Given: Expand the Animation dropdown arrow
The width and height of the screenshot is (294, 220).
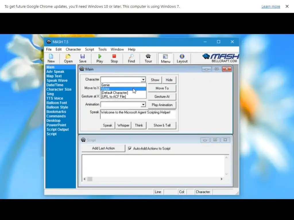Looking at the screenshot, I should 143,104.
